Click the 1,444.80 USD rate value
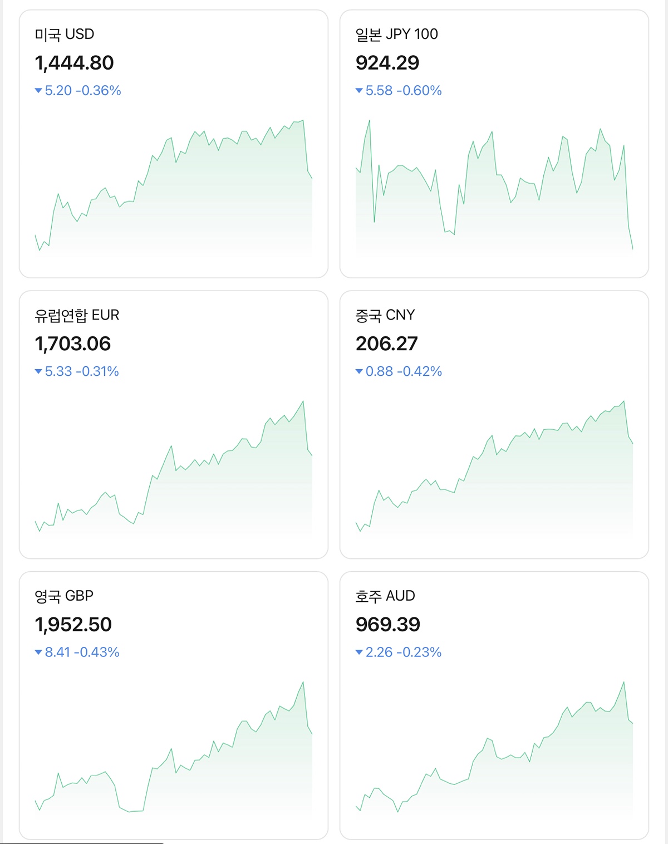The image size is (668, 844). tap(74, 63)
